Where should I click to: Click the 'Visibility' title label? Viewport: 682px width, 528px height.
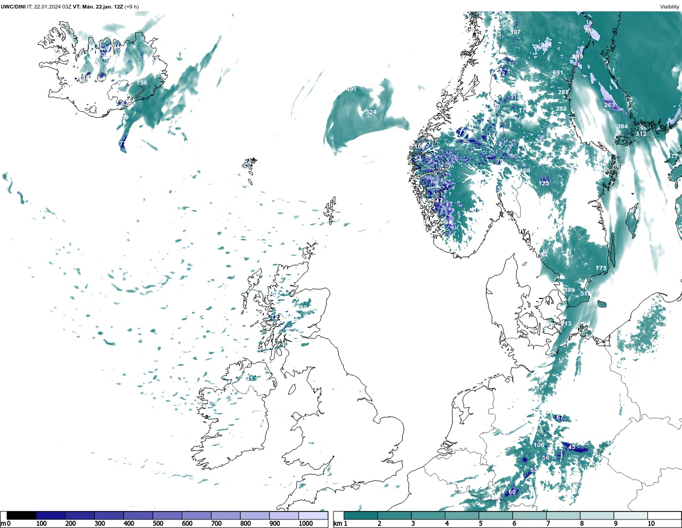pos(670,6)
